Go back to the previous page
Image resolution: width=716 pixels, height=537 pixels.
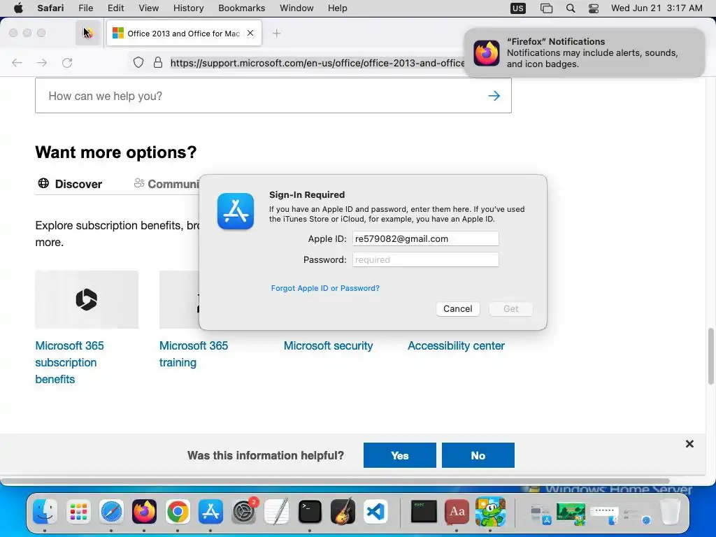(x=17, y=62)
